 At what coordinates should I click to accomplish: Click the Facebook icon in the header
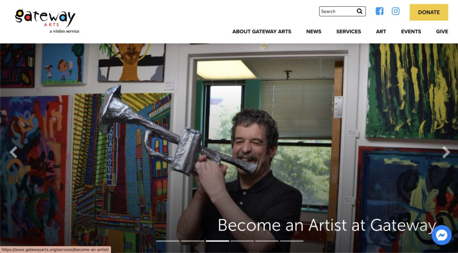(379, 11)
